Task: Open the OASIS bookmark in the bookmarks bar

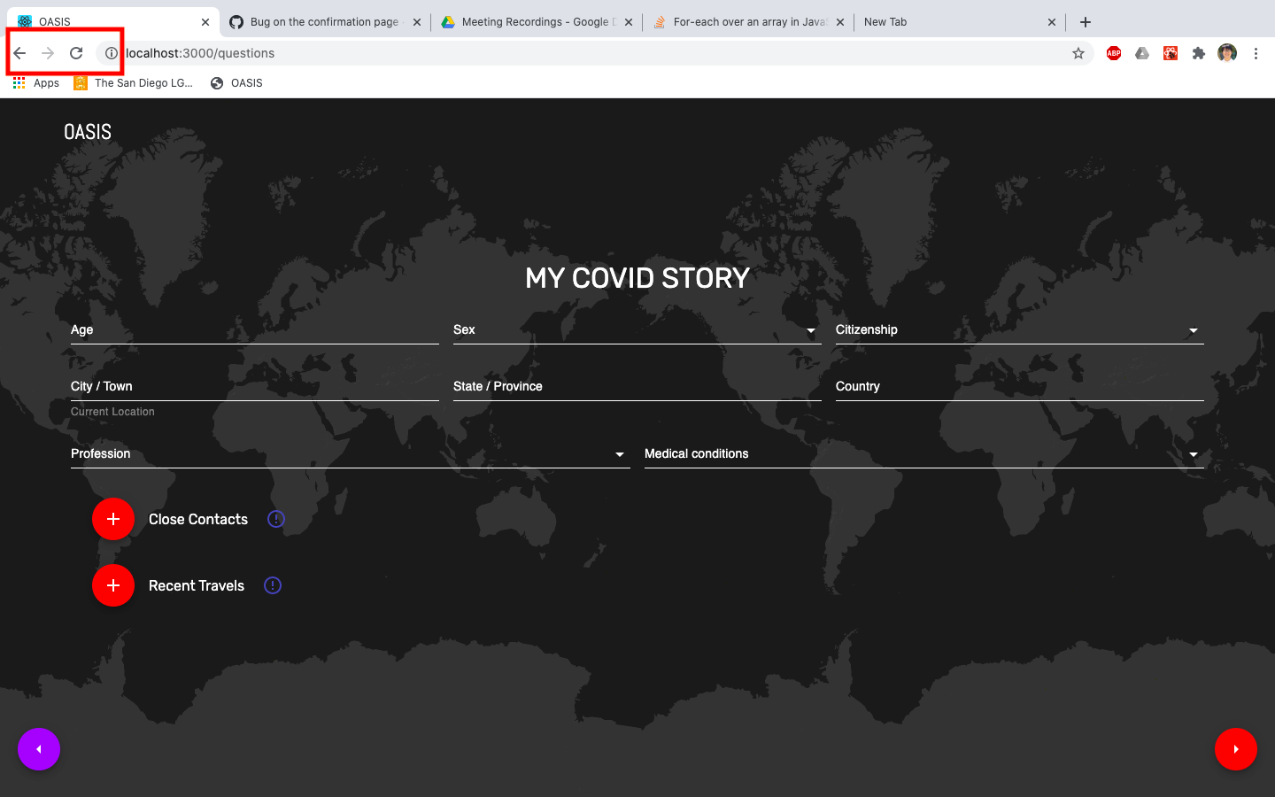Action: pyautogui.click(x=236, y=82)
